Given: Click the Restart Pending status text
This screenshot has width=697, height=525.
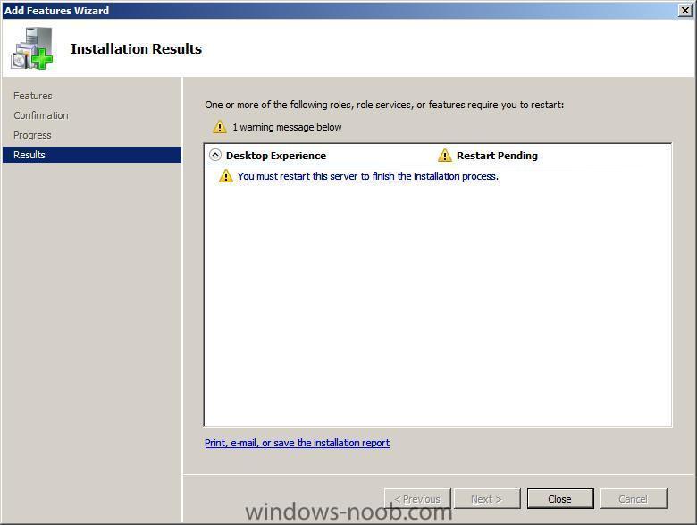Looking at the screenshot, I should click(497, 156).
